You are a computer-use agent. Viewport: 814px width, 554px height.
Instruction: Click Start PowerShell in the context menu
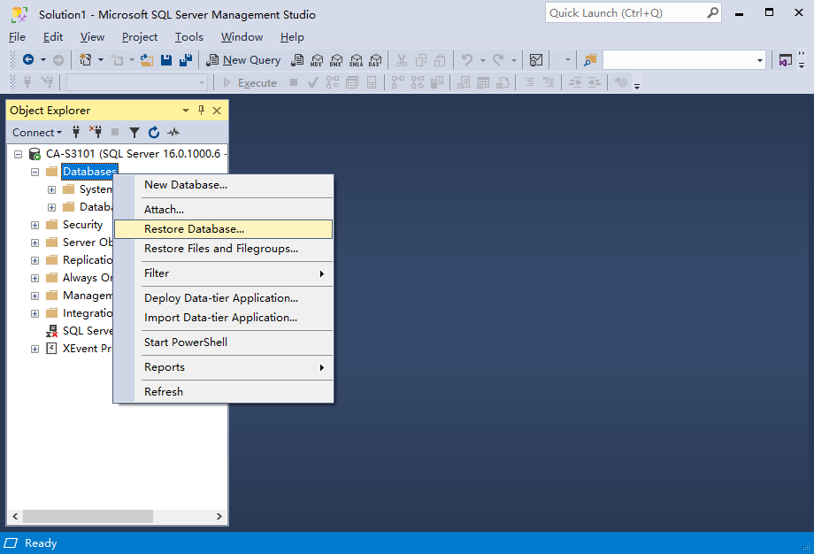186,342
